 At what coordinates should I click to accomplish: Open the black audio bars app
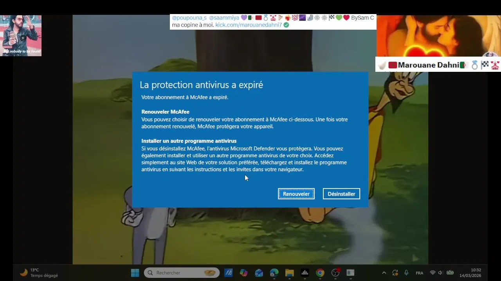pos(305,273)
